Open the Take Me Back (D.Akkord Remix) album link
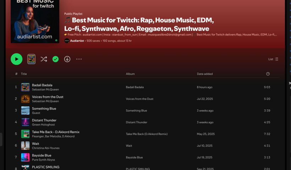The width and height of the screenshot is (291, 170). point(147,134)
